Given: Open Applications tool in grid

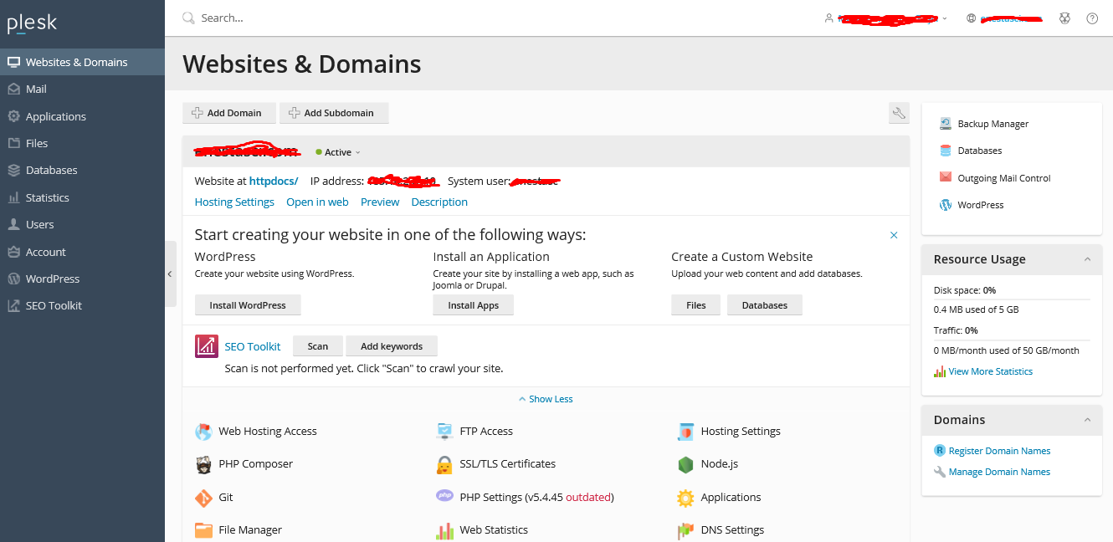Looking at the screenshot, I should pyautogui.click(x=720, y=498).
